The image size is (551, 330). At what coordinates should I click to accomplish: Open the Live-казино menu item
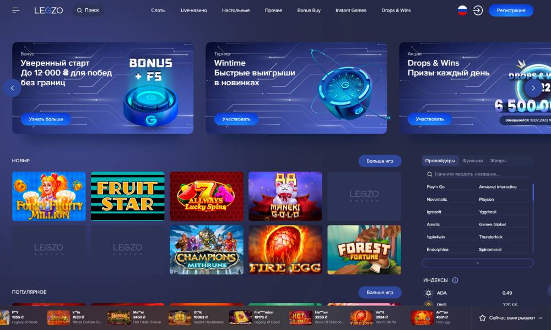(x=193, y=10)
